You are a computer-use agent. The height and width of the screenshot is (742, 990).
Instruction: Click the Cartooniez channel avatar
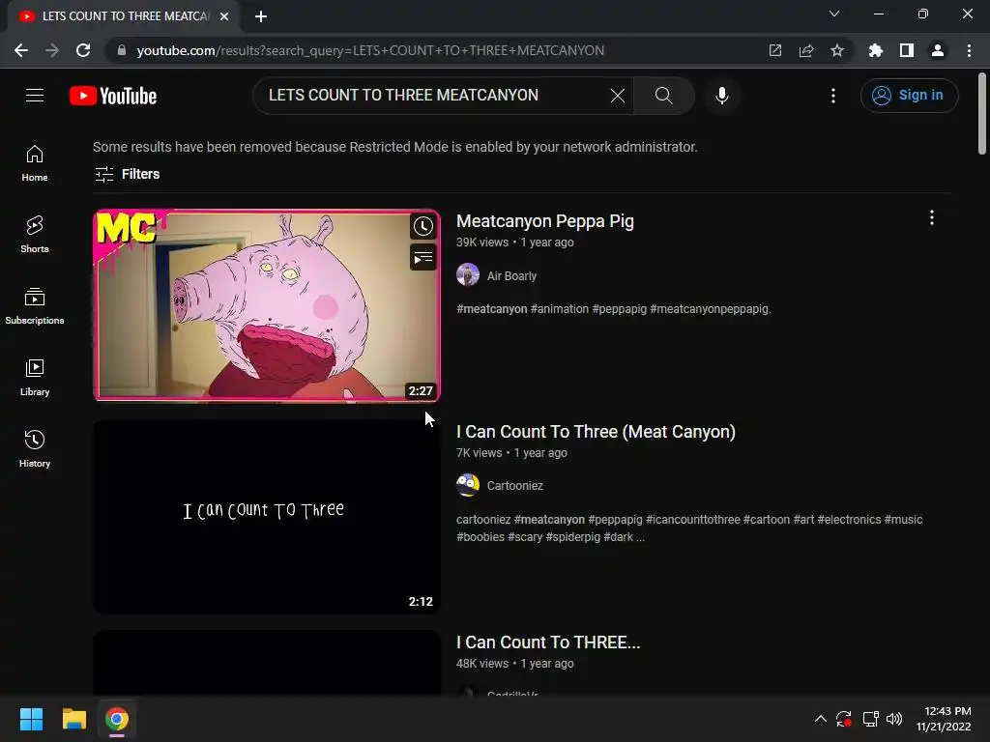(468, 485)
